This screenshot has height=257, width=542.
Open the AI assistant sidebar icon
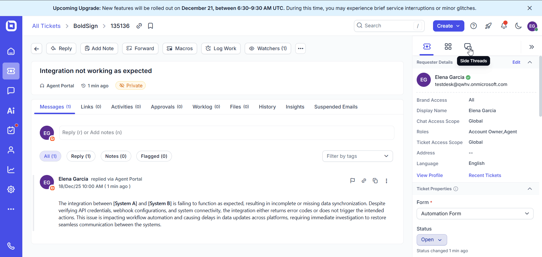(x=11, y=110)
